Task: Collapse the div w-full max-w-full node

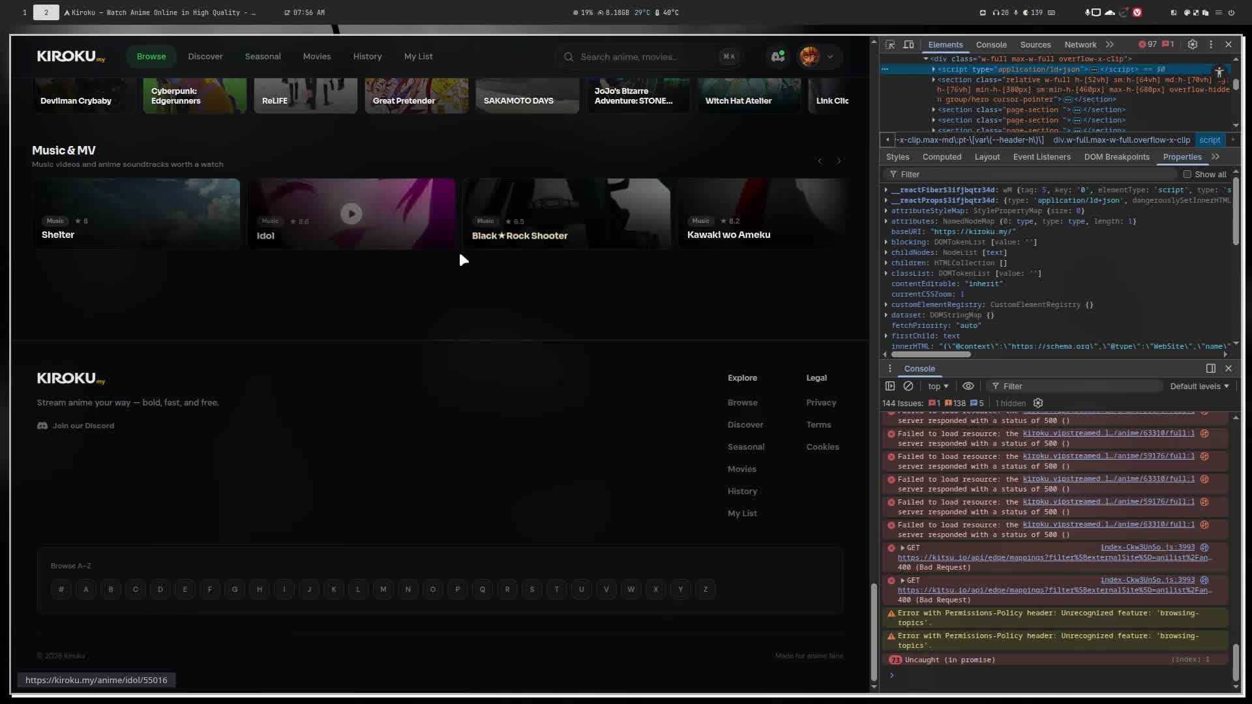Action: [x=926, y=59]
